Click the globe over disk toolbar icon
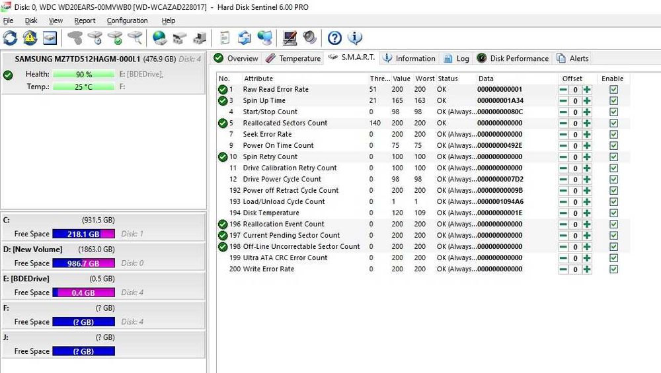This screenshot has width=661, height=373. (160, 38)
